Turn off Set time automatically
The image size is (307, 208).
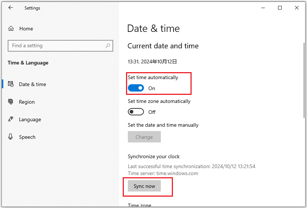coord(136,88)
